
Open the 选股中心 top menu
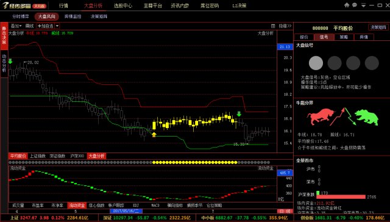point(123,5)
